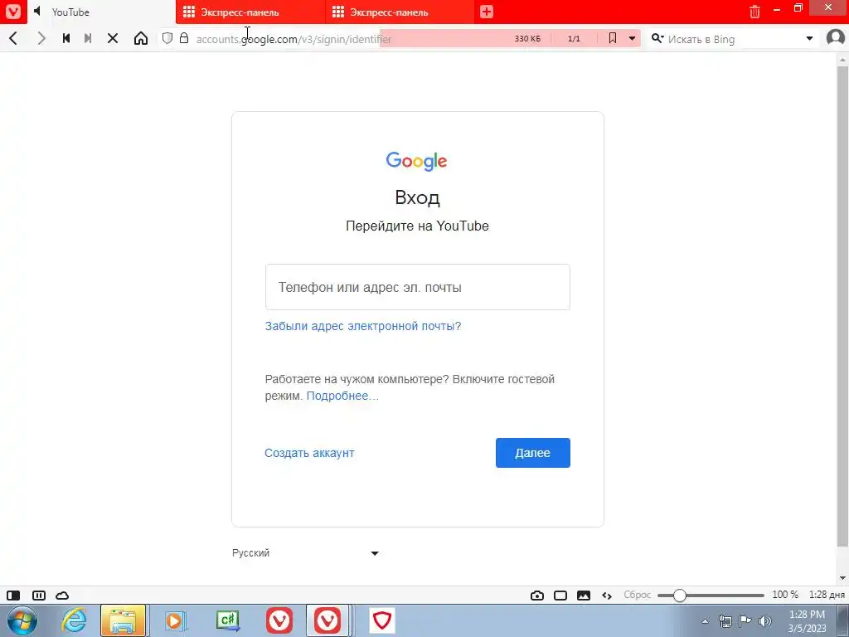Open the Русский language dropdown

pos(305,553)
